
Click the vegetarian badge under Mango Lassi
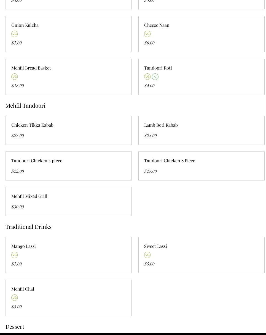click(15, 255)
